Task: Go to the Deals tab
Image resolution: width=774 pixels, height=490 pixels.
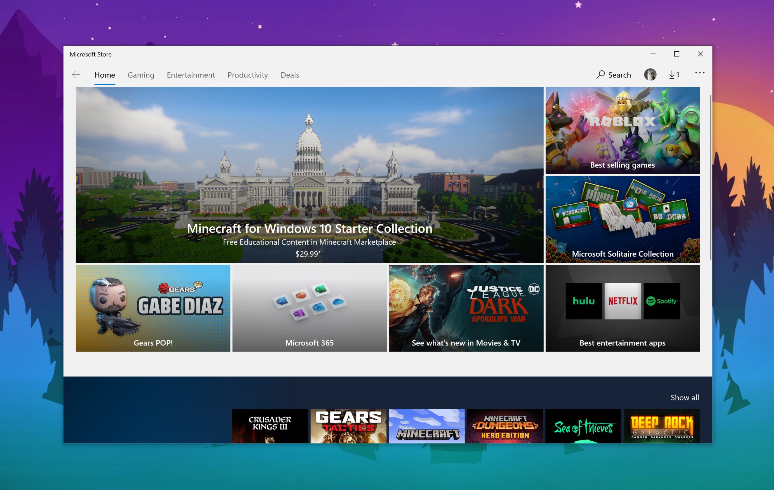Action: coord(290,75)
